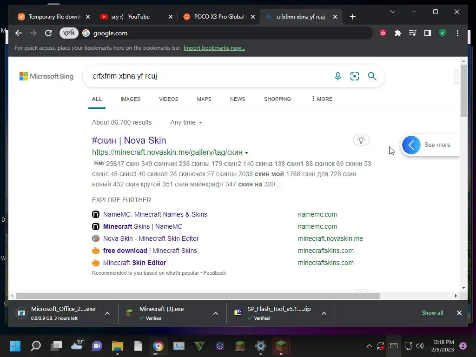
Task: Open the #скин | Nova Skin result
Action: pos(129,140)
